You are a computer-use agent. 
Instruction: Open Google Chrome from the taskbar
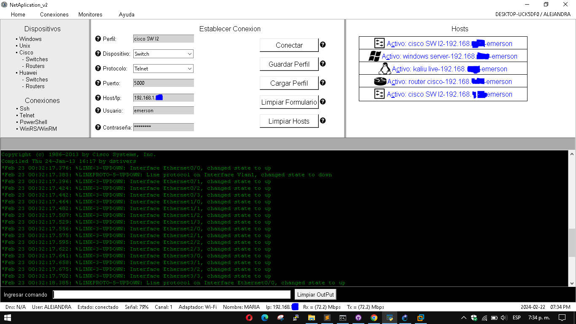tap(374, 318)
